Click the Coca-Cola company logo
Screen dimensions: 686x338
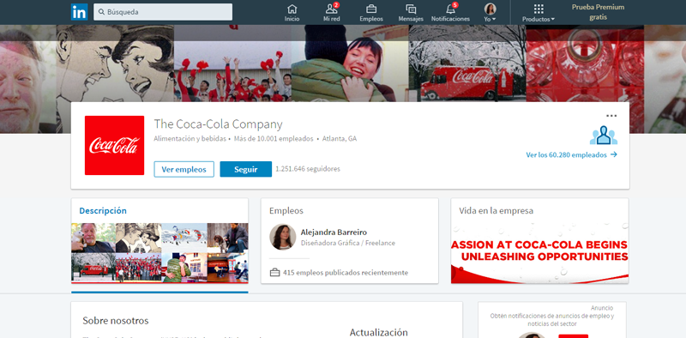[x=114, y=145]
